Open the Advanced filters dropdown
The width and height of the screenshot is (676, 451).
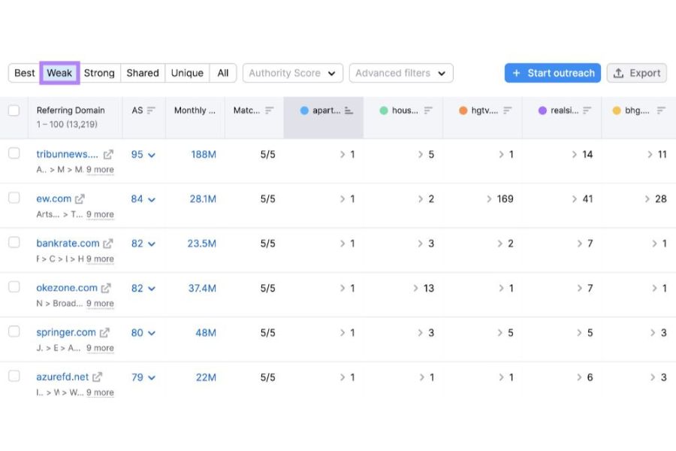pyautogui.click(x=401, y=73)
